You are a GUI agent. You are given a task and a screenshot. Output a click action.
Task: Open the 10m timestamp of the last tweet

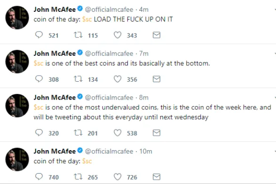pos(146,151)
